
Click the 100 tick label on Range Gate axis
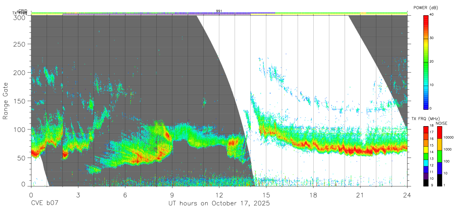click(x=20, y=129)
